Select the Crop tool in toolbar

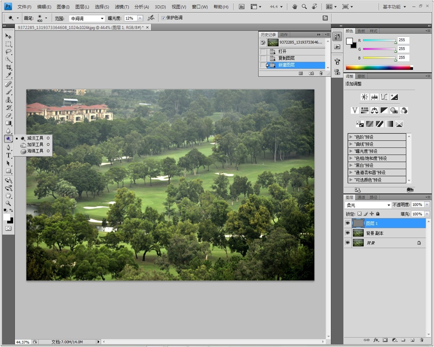(x=9, y=67)
